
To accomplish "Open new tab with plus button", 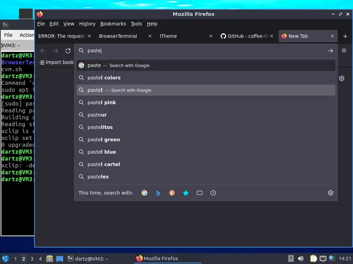I will pyautogui.click(x=345, y=36).
